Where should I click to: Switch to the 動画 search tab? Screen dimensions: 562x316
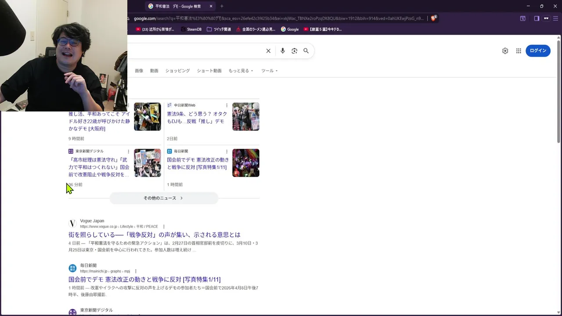tap(154, 71)
